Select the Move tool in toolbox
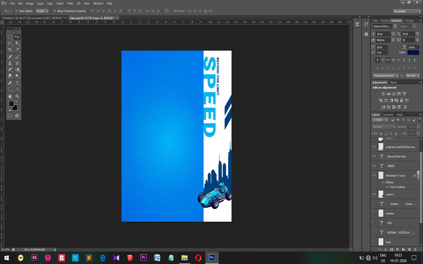 pos(17,37)
